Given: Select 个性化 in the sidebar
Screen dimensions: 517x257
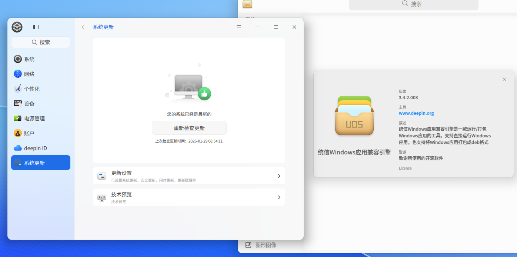Looking at the screenshot, I should coord(41,89).
